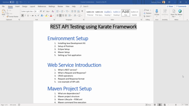The image size is (189, 106).
Task: Apply subscript formatting
Action: coord(35,16)
